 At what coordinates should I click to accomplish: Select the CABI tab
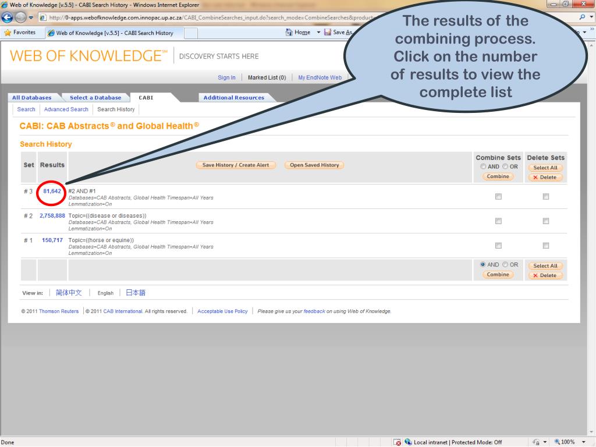[146, 98]
